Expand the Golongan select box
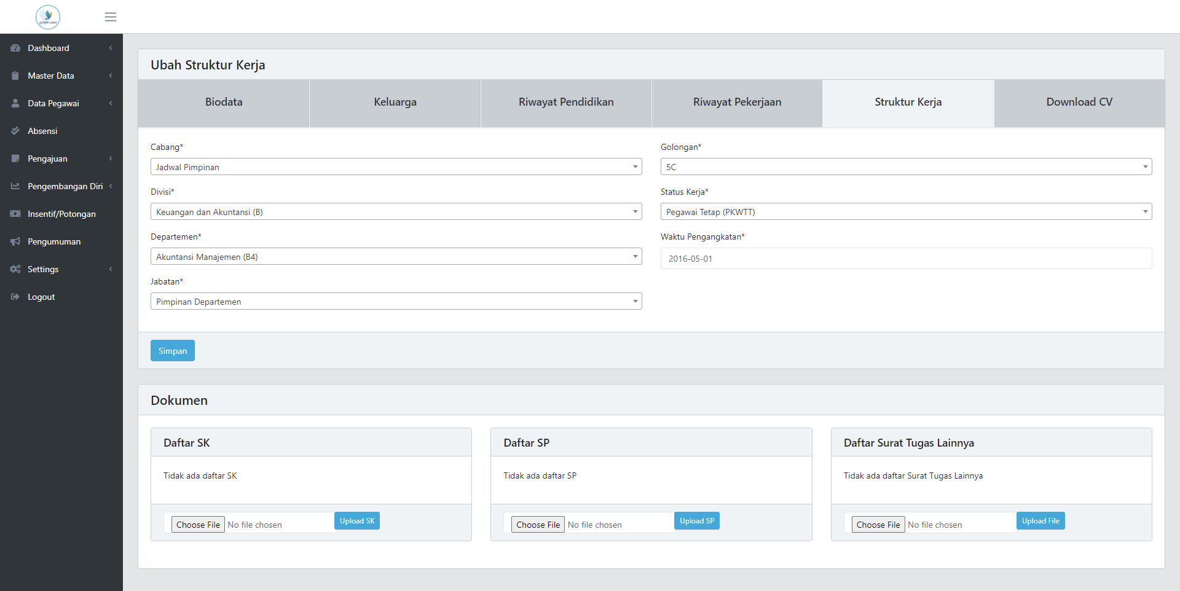Image resolution: width=1180 pixels, height=591 pixels. (906, 166)
